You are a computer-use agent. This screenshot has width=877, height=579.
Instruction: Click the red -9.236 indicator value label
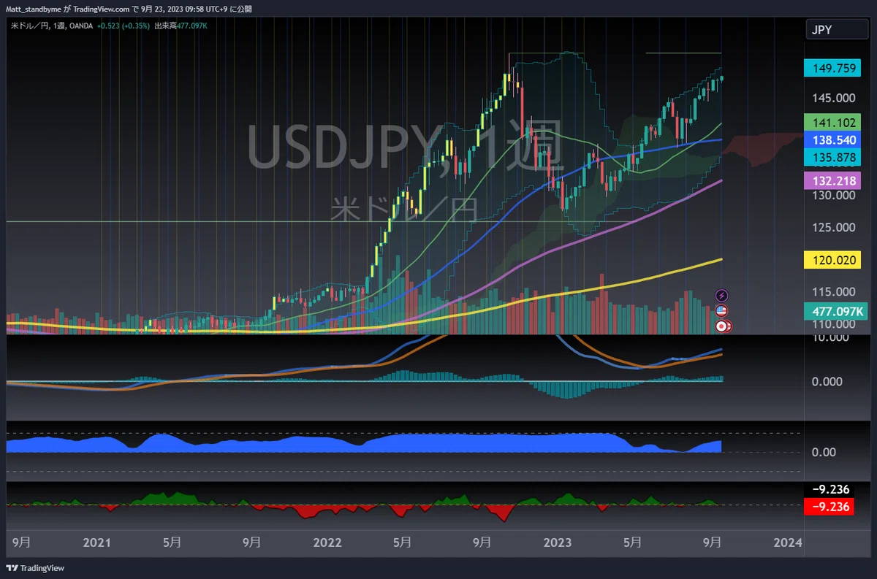[x=829, y=506]
